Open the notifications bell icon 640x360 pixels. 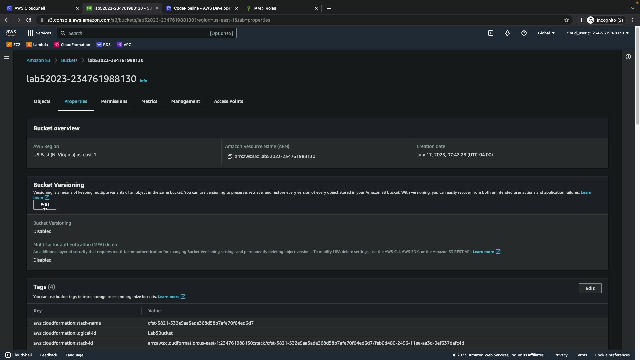click(507, 33)
